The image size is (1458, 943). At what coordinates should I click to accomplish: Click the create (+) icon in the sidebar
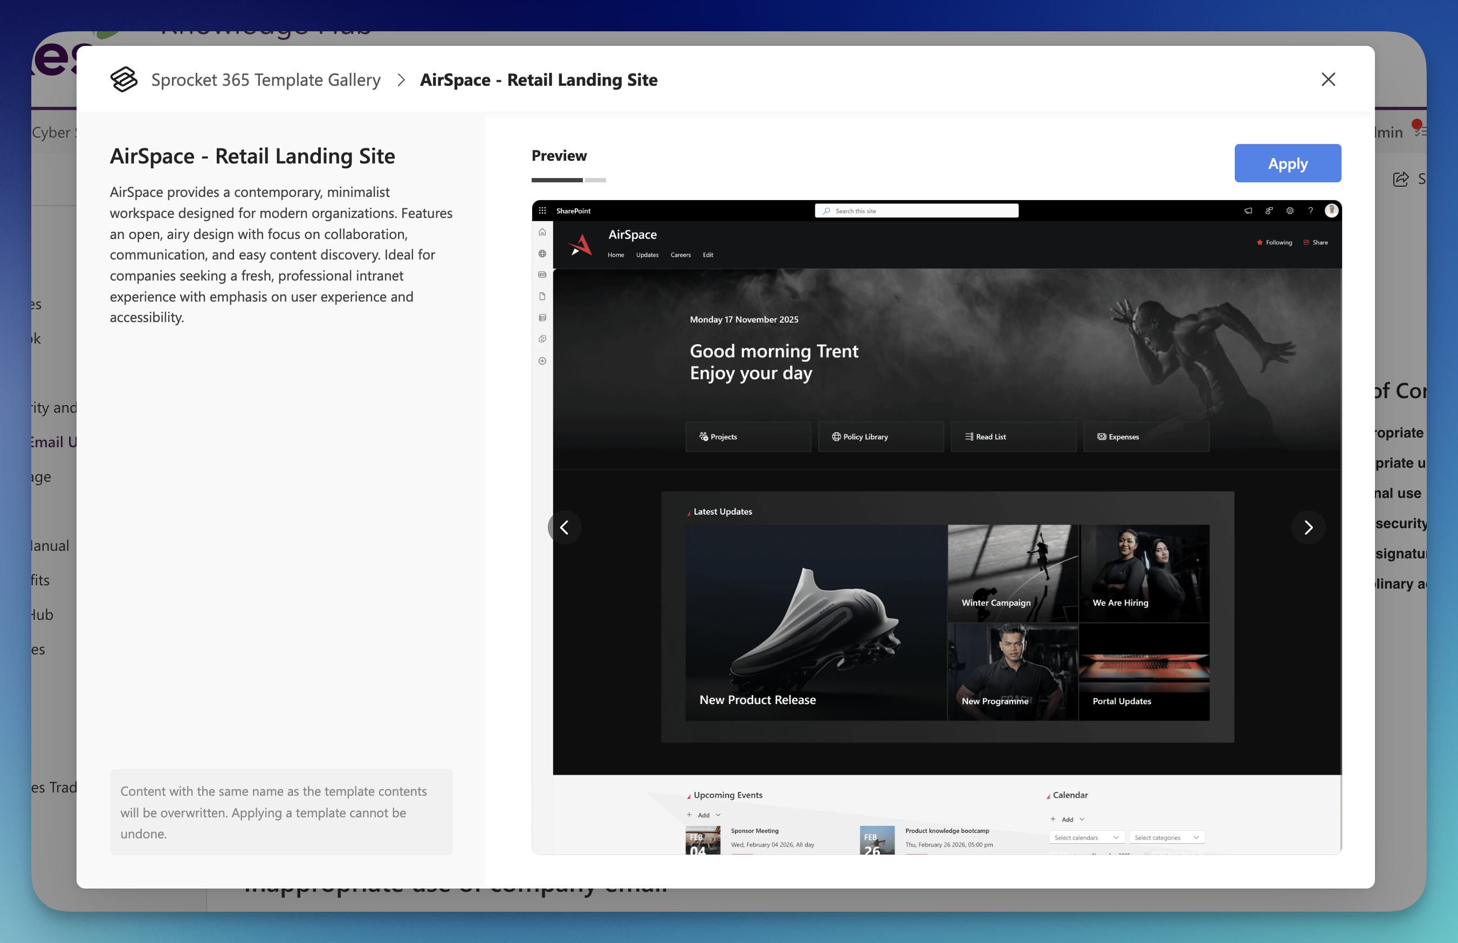542,361
